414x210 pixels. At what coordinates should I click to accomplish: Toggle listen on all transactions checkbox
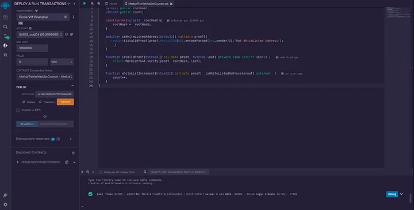(x=101, y=172)
